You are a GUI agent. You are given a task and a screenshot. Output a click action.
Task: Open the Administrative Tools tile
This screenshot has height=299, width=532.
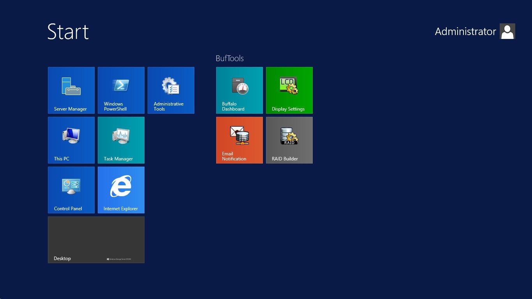pos(171,90)
